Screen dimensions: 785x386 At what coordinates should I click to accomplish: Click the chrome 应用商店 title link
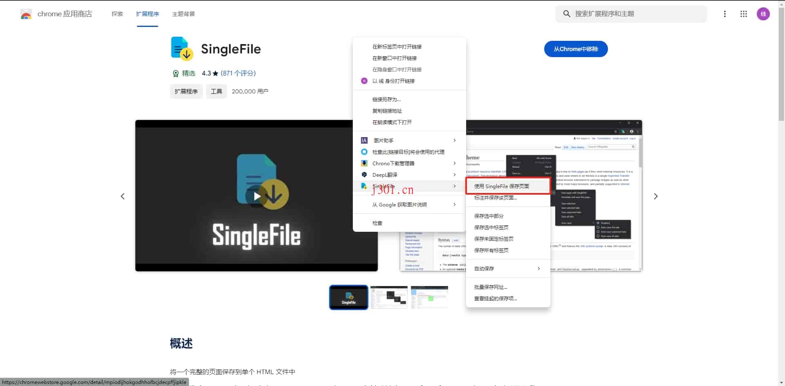coord(65,14)
